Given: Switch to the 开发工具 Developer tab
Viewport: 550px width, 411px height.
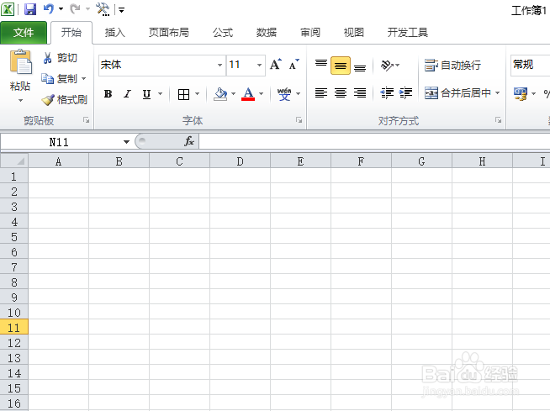Looking at the screenshot, I should (408, 33).
